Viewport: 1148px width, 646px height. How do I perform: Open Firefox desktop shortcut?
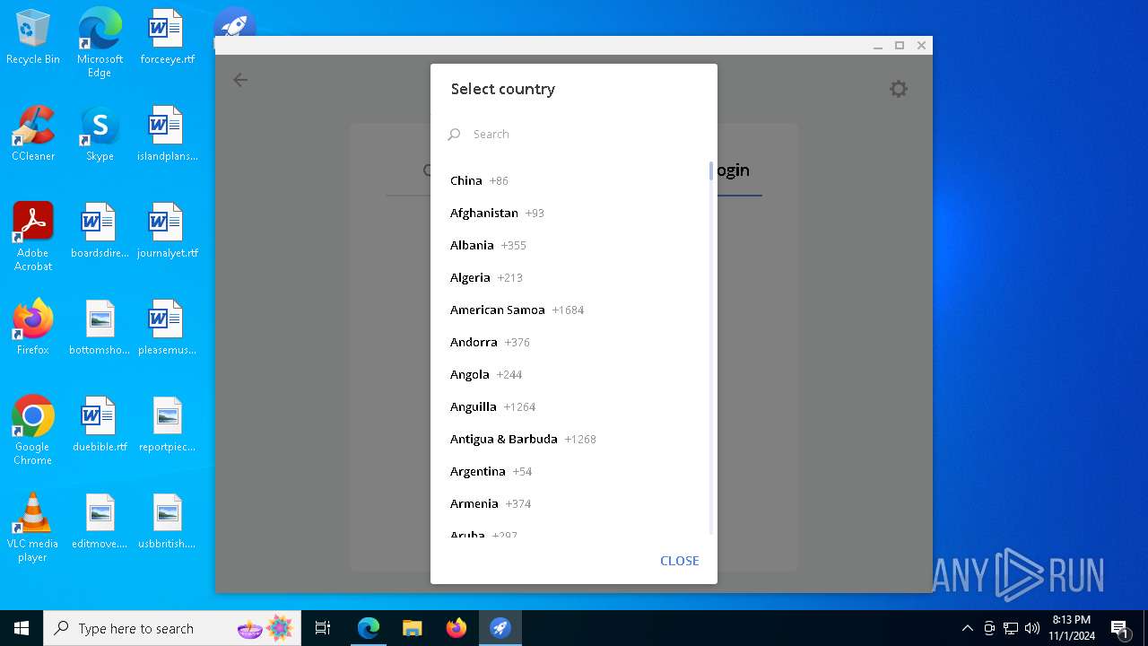33,327
